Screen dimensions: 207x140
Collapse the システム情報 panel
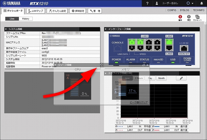[x=6, y=29]
